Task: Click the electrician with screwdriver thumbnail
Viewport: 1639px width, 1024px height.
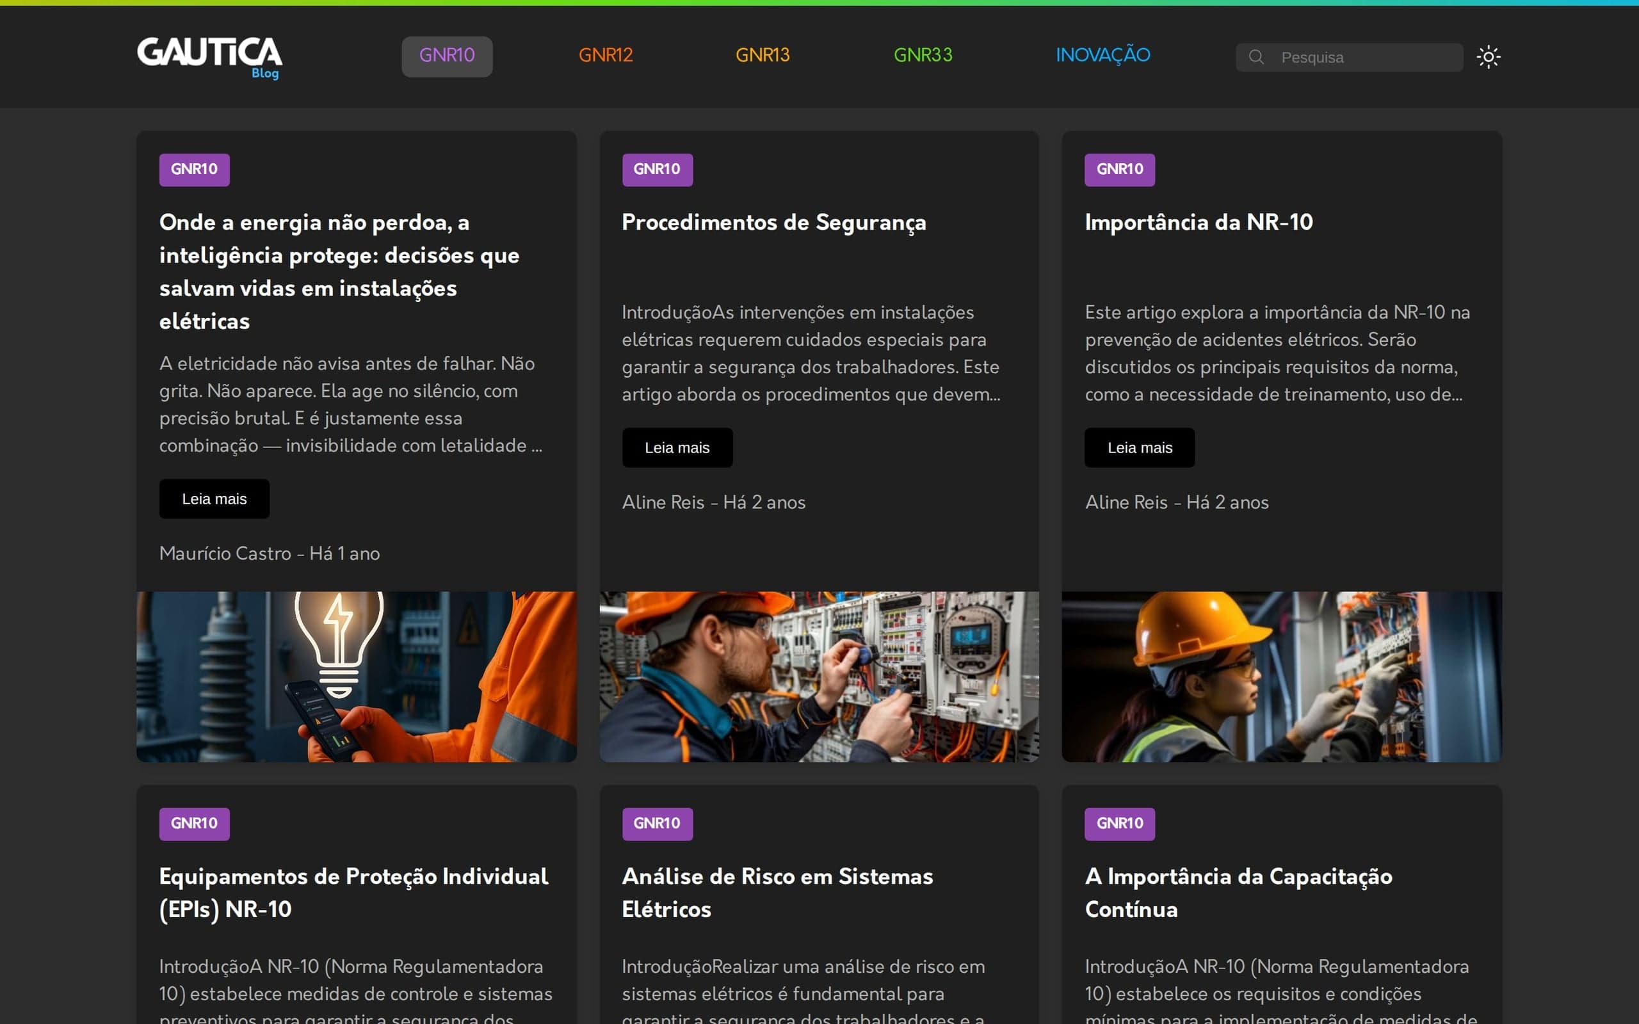Action: (x=819, y=676)
